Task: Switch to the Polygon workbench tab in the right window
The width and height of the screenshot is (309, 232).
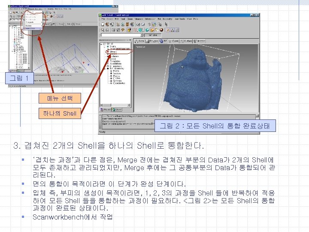Action: click(152, 41)
